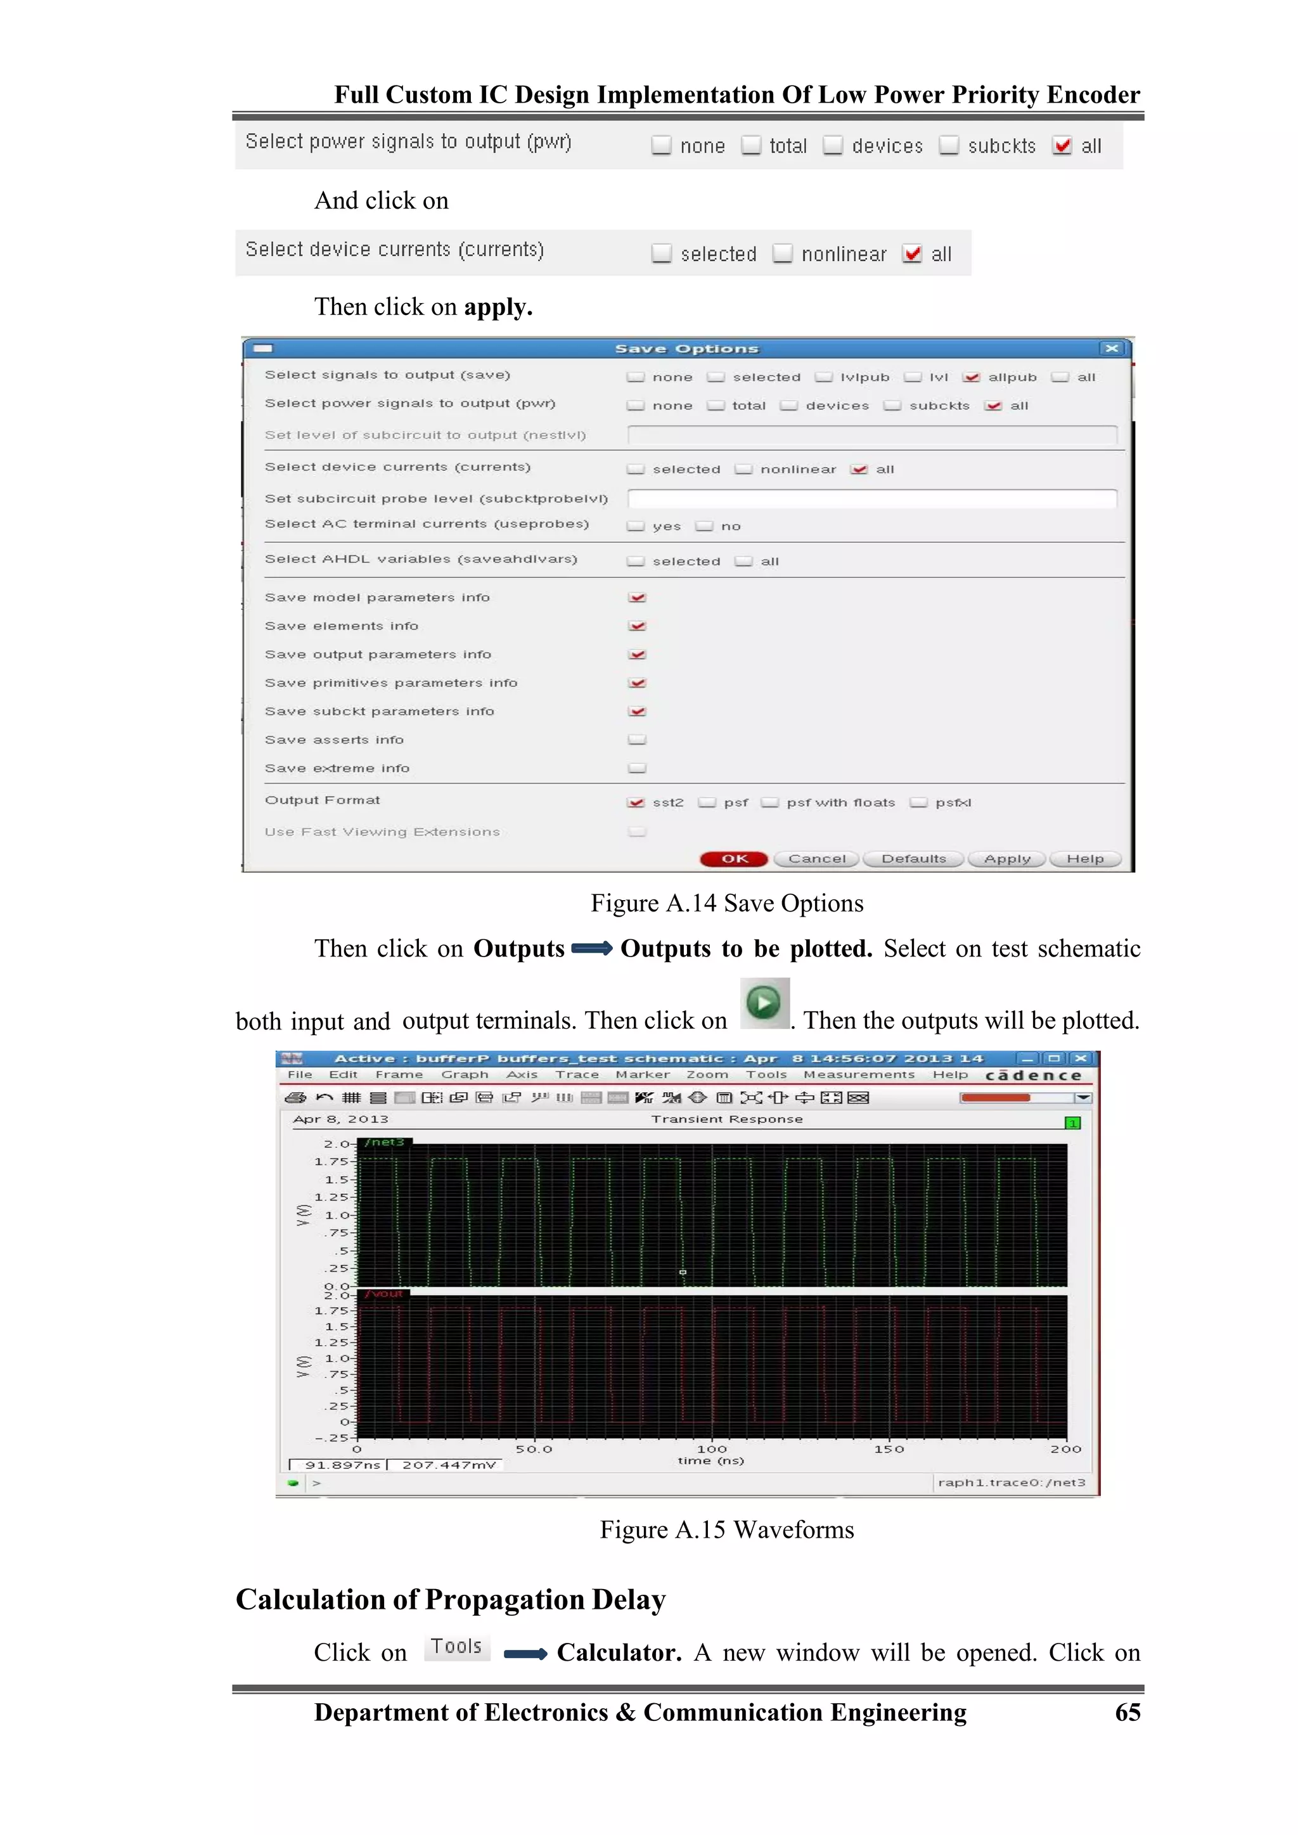Open trace color dropdown arrow in toolbar

(x=1083, y=1098)
